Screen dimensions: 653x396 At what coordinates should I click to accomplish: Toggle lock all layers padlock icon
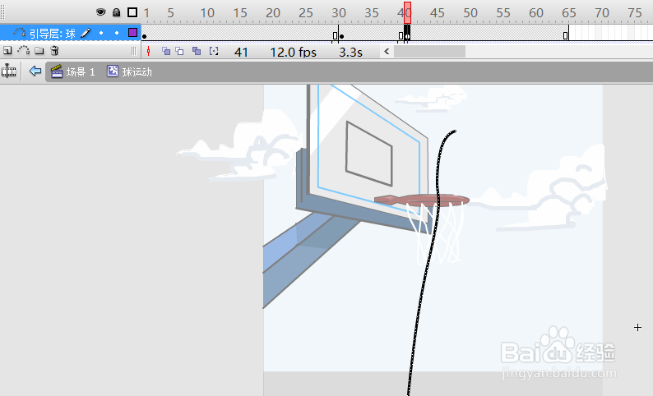pos(117,12)
